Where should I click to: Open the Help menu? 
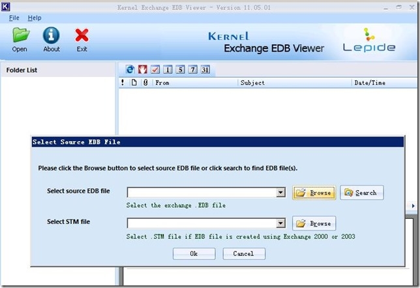pos(35,18)
